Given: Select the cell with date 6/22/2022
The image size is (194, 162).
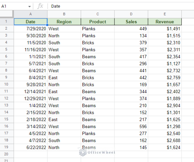Looking at the screenshot, I should [x=31, y=148].
